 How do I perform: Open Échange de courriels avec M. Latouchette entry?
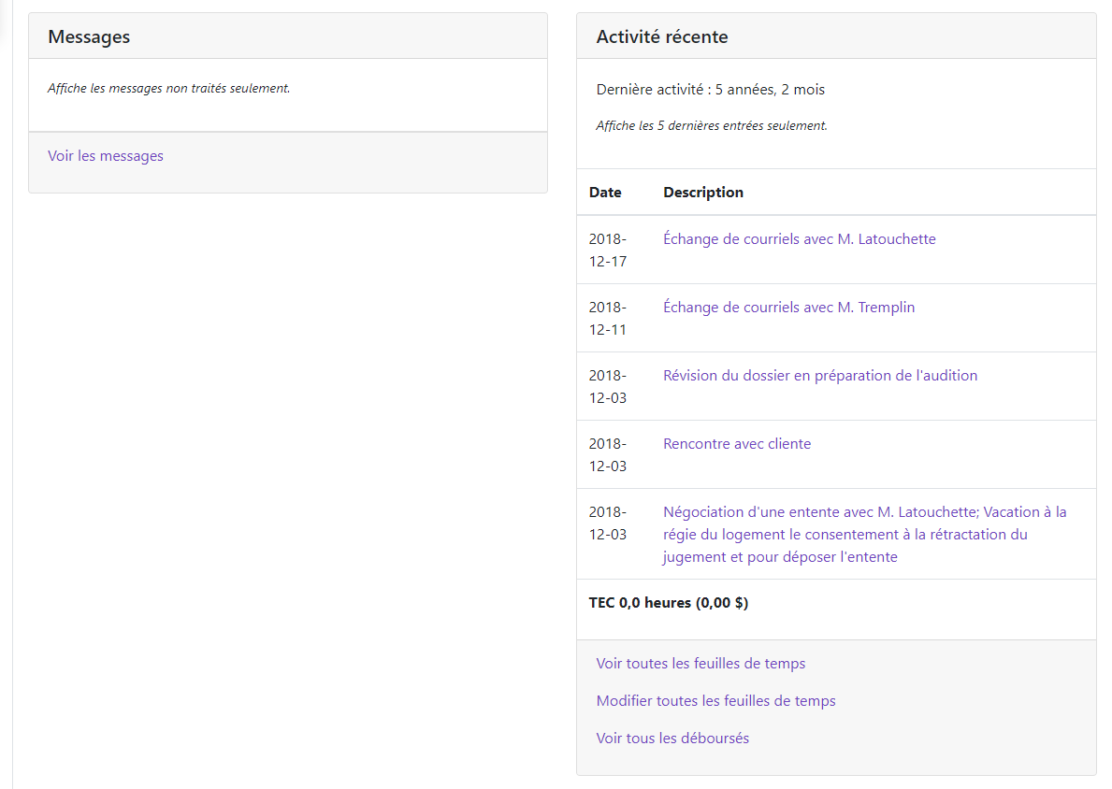point(799,239)
